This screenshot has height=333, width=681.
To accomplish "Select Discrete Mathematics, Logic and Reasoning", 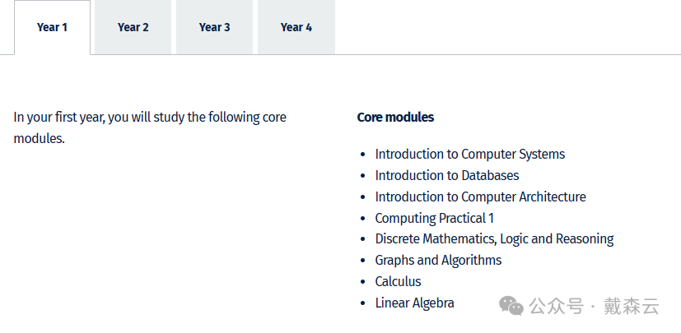I will pos(494,239).
